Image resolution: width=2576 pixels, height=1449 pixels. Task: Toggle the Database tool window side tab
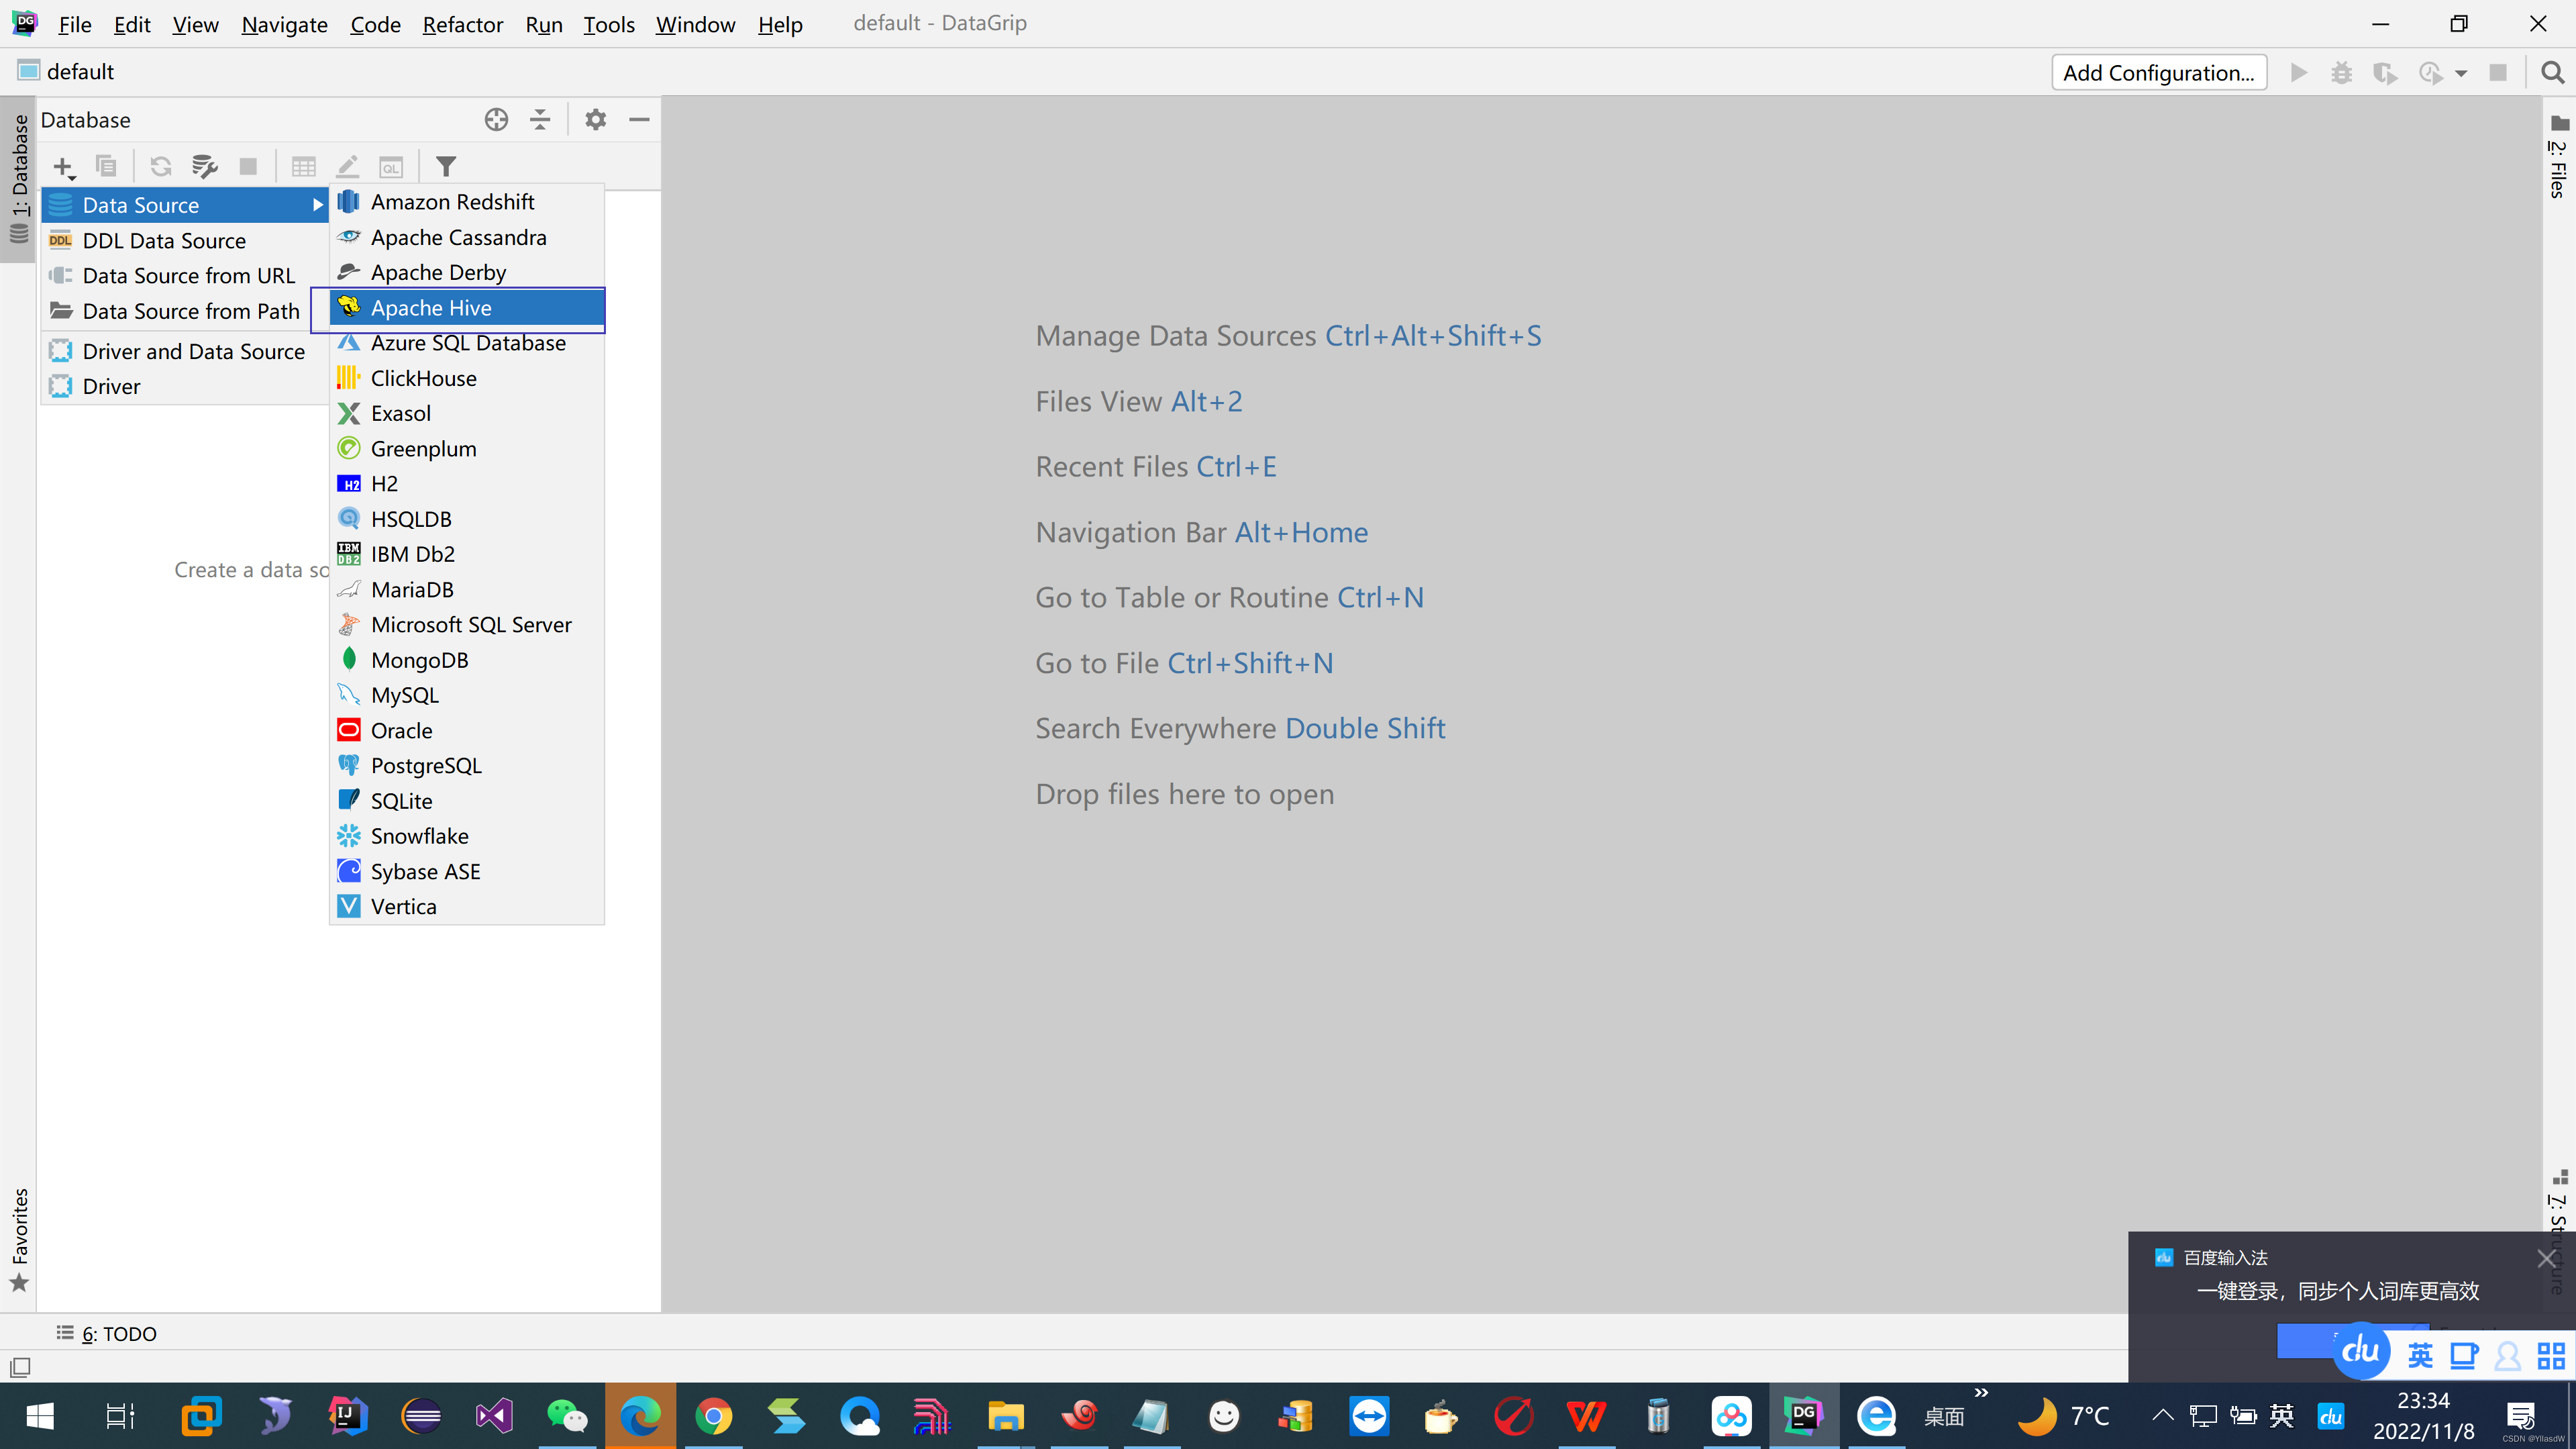(19, 175)
